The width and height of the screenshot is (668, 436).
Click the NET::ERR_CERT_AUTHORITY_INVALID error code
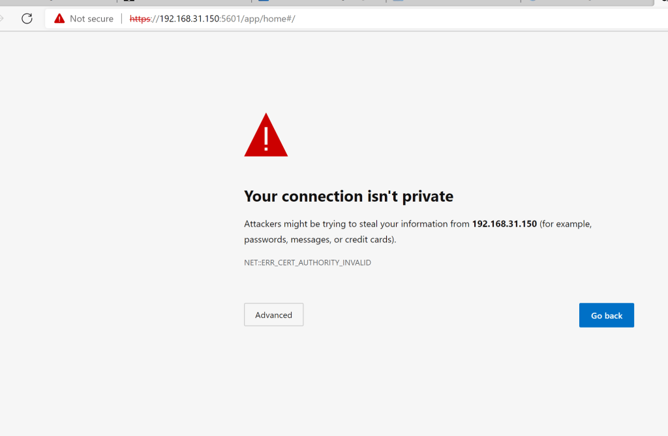pos(307,263)
